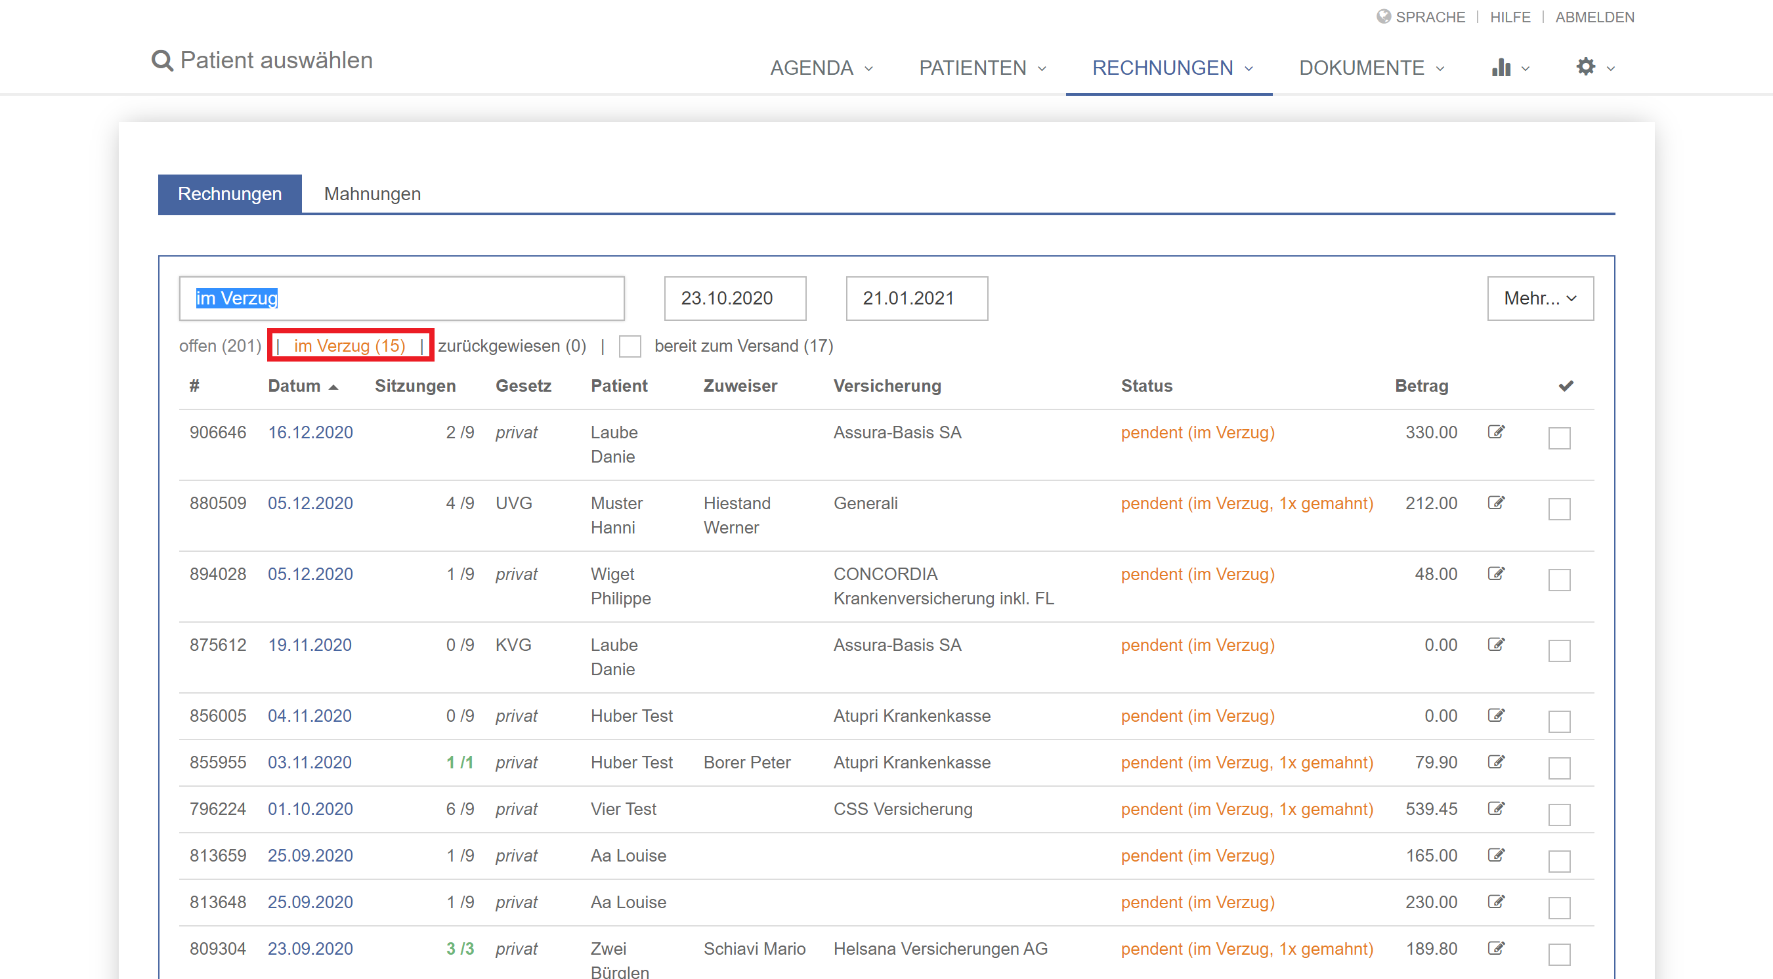Click Helsana Versicherungen AG cell
The height and width of the screenshot is (979, 1773).
940,948
